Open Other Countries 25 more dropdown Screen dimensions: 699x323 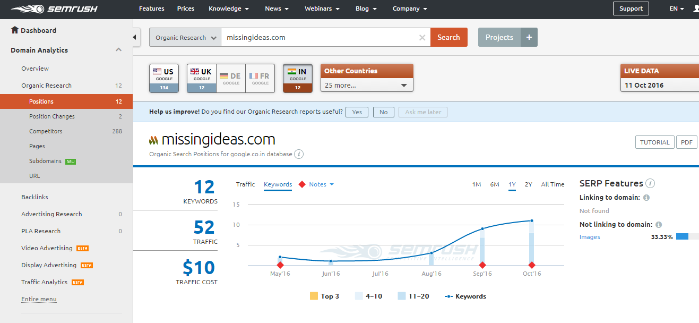367,85
